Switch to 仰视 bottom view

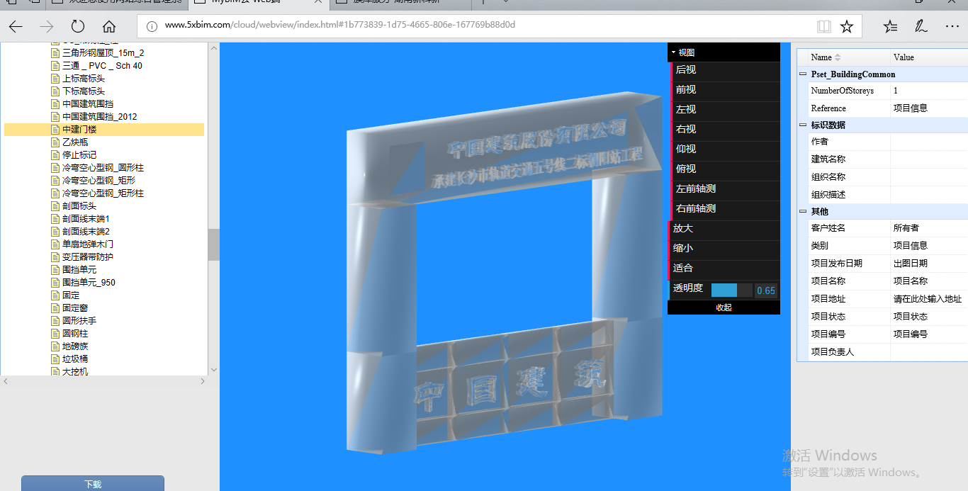tap(724, 149)
